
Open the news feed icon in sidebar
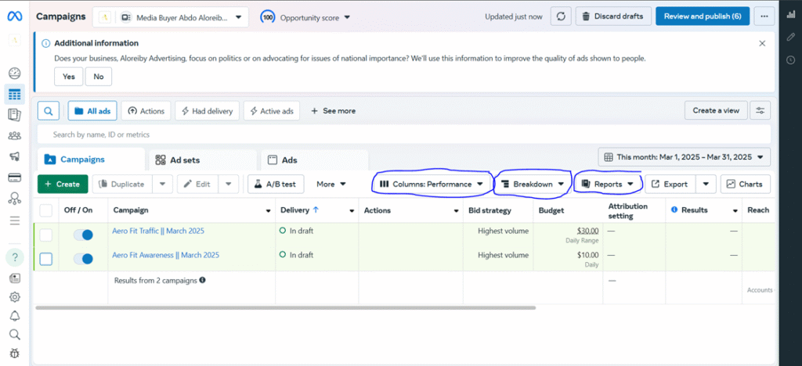pyautogui.click(x=15, y=278)
